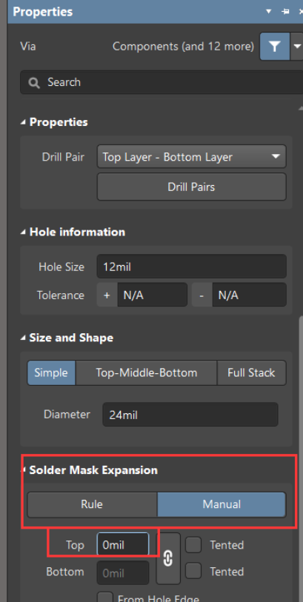Click the filter funnel icon
Viewport: 303px width, 602px height.
(x=274, y=47)
